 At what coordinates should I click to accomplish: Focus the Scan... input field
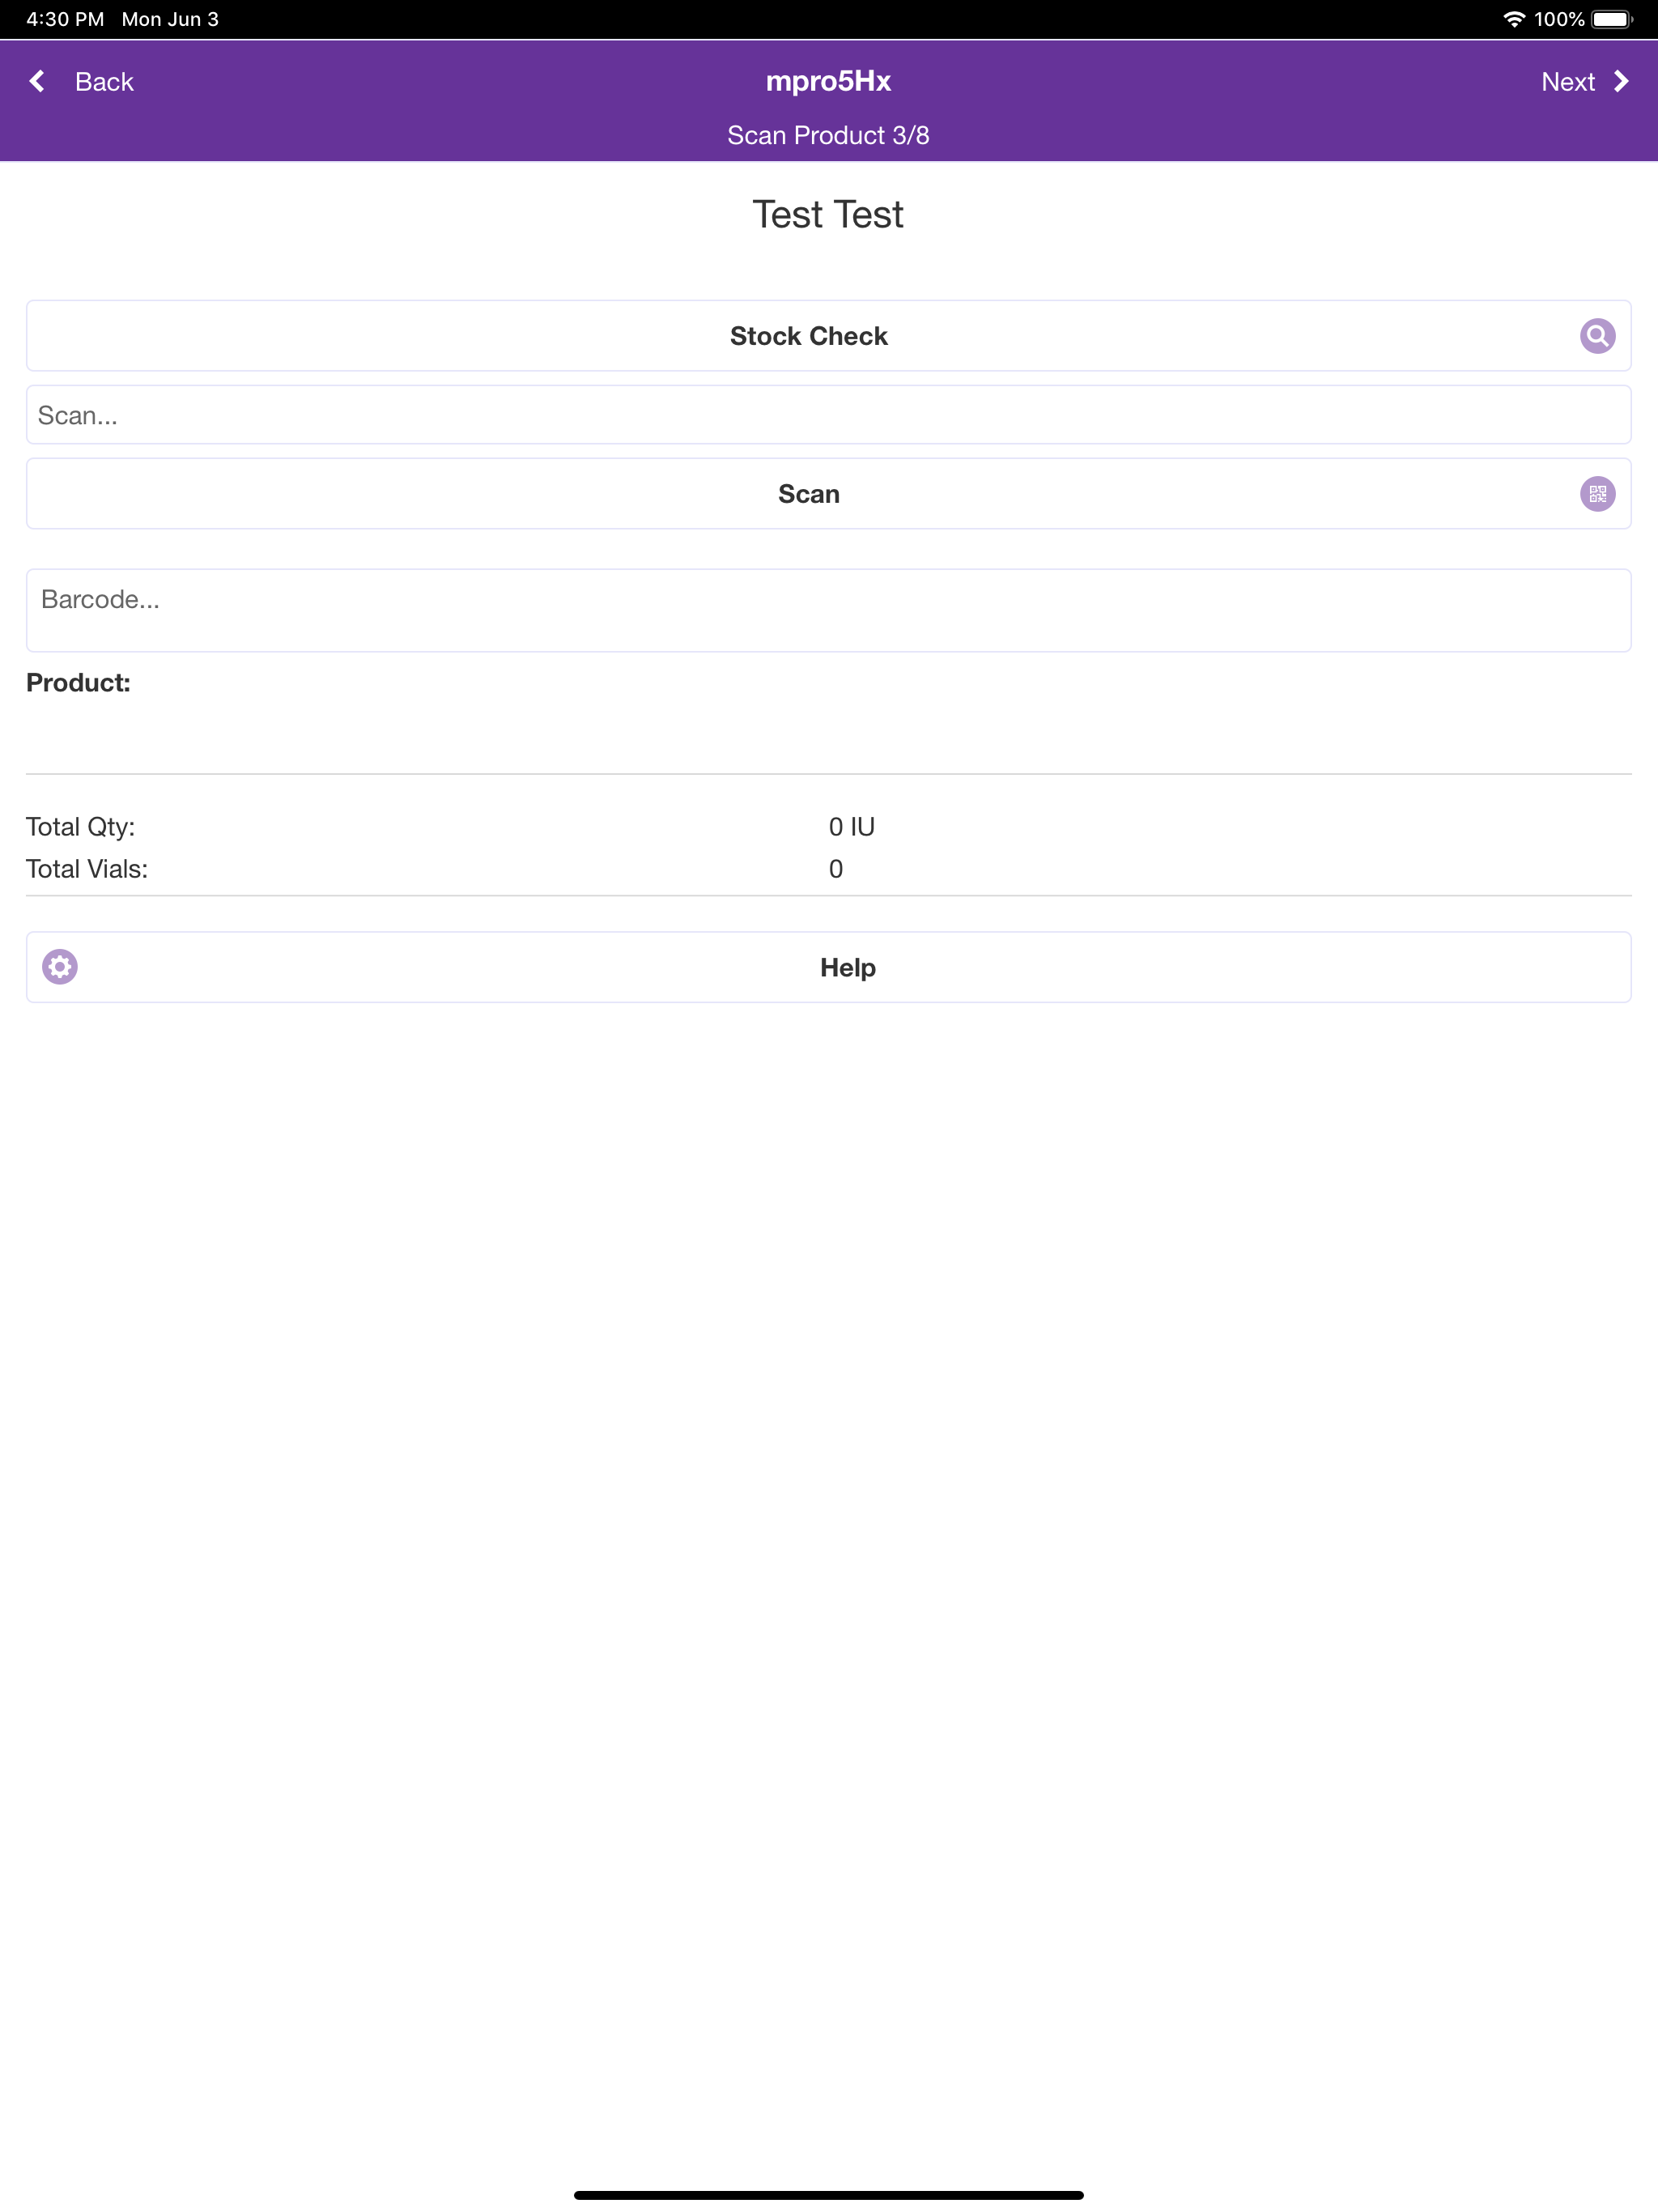(829, 415)
